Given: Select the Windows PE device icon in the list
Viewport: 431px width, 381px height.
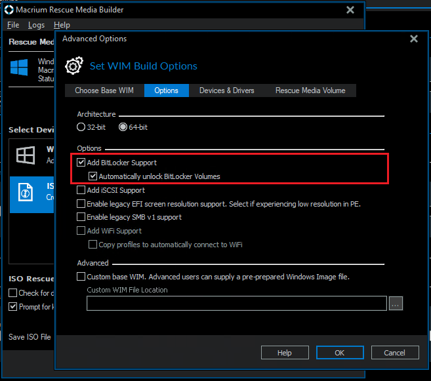Looking at the screenshot, I should click(26, 155).
